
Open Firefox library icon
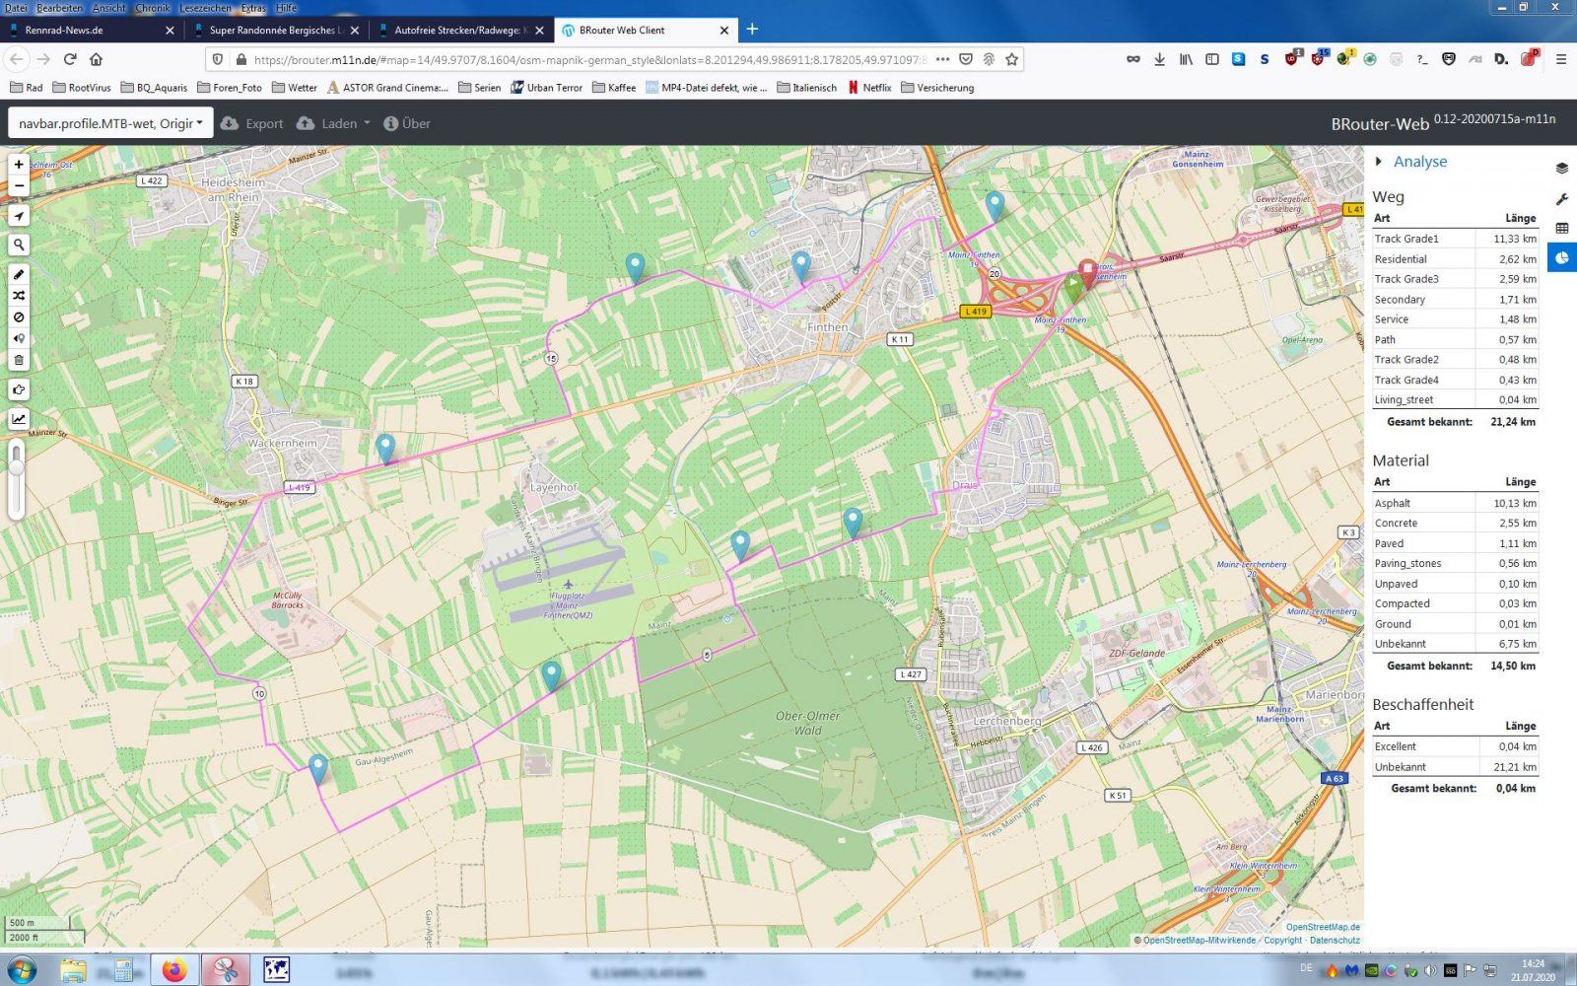[1186, 59]
